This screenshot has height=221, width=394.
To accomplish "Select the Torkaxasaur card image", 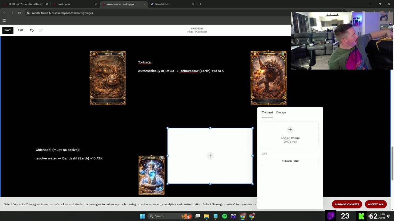I will [x=268, y=78].
